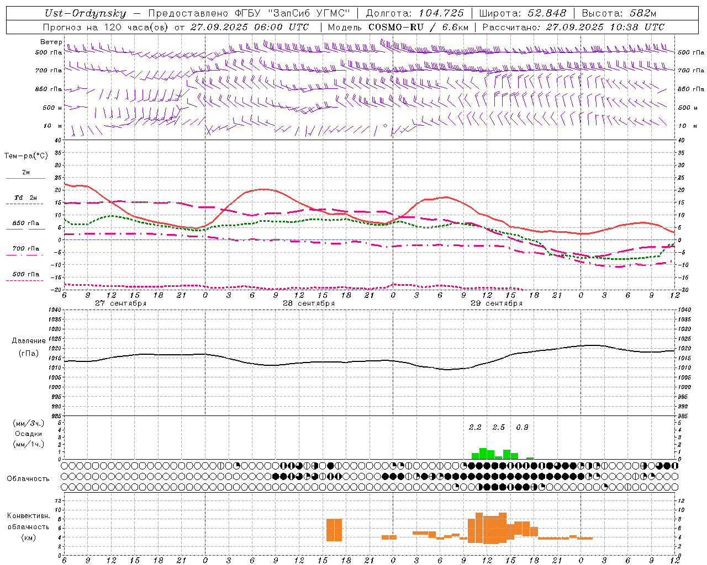Screen dimensions: 707x565
Task: Click the Облачность cloud cover label
Action: pos(28,479)
